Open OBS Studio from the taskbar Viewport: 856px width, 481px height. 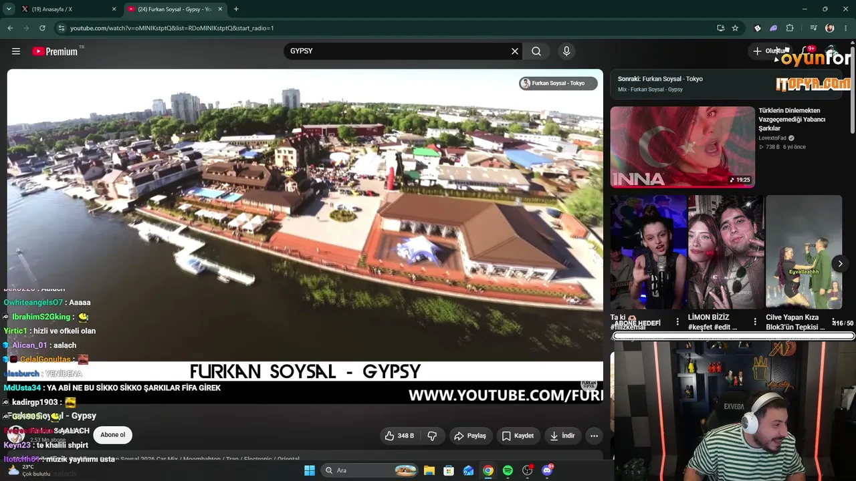[528, 470]
